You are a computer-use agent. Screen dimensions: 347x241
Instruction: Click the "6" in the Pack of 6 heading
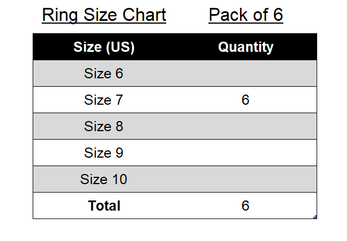coord(277,15)
